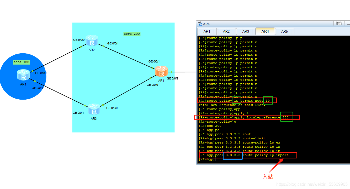Viewport: 350px width, 189px height.
Task: Click the line "[R4-route-policy]q"
Action: (217, 122)
